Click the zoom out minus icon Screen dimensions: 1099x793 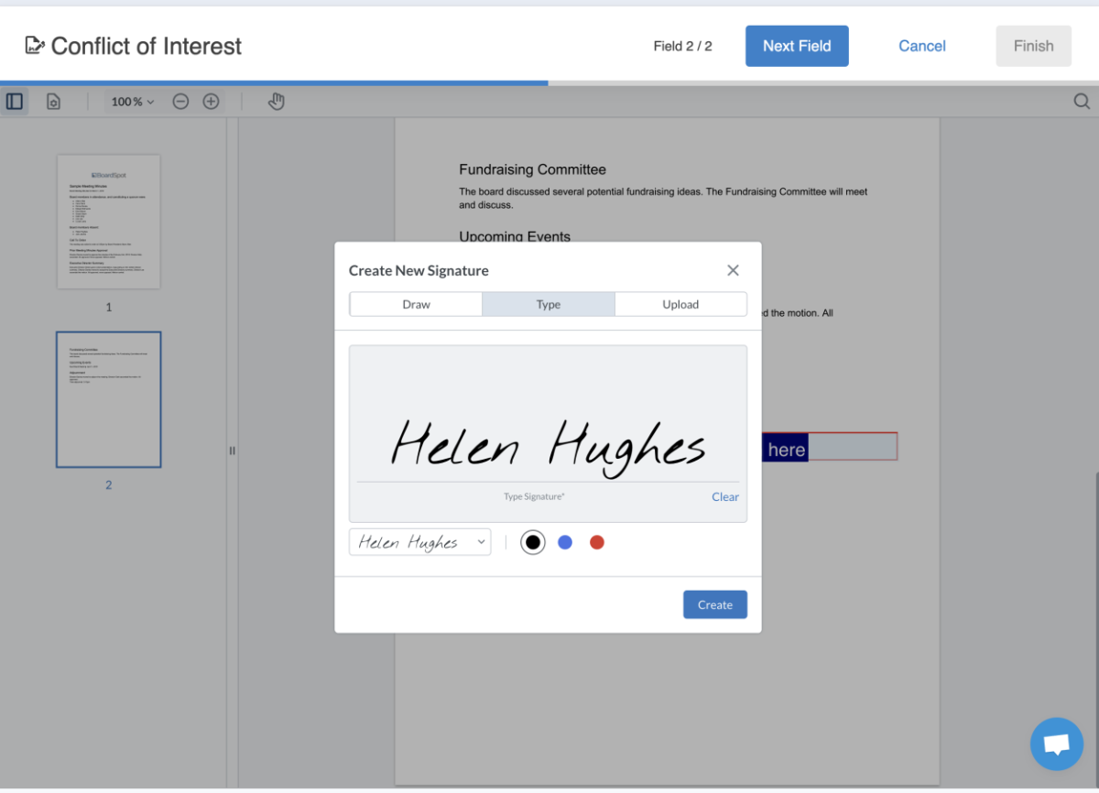pos(180,101)
